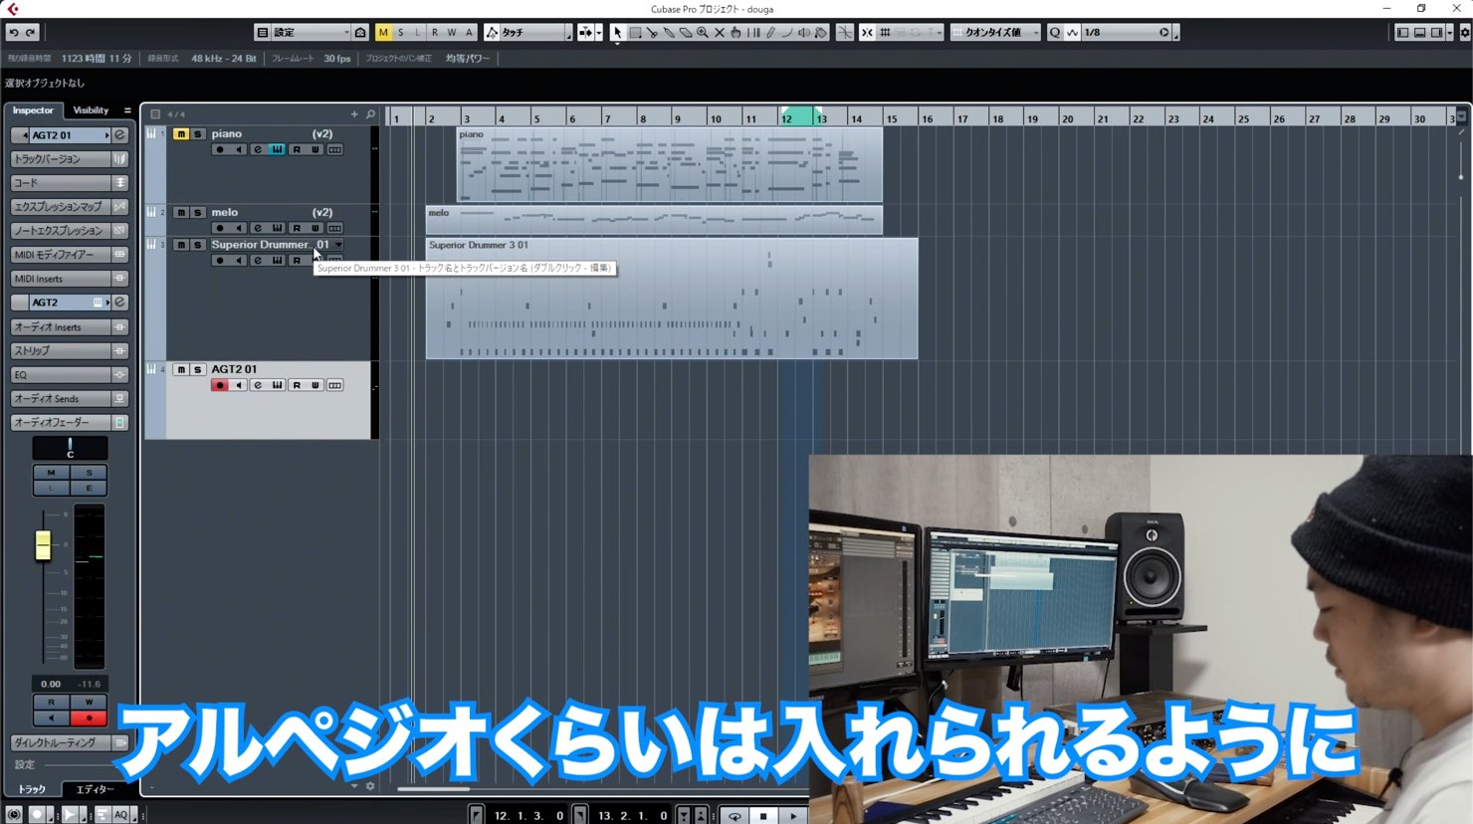Select the Range Selection tool
The image size is (1473, 824).
click(x=635, y=33)
